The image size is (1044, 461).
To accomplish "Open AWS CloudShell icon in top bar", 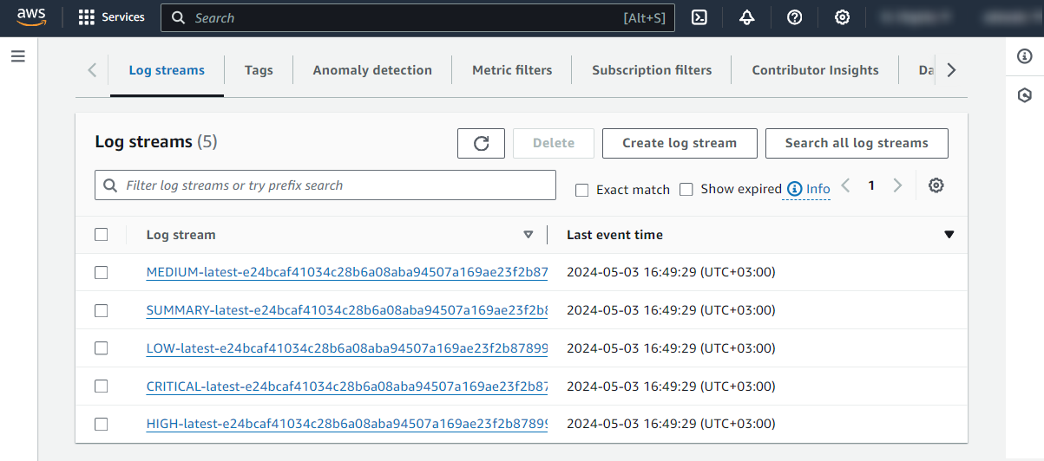I will [699, 18].
